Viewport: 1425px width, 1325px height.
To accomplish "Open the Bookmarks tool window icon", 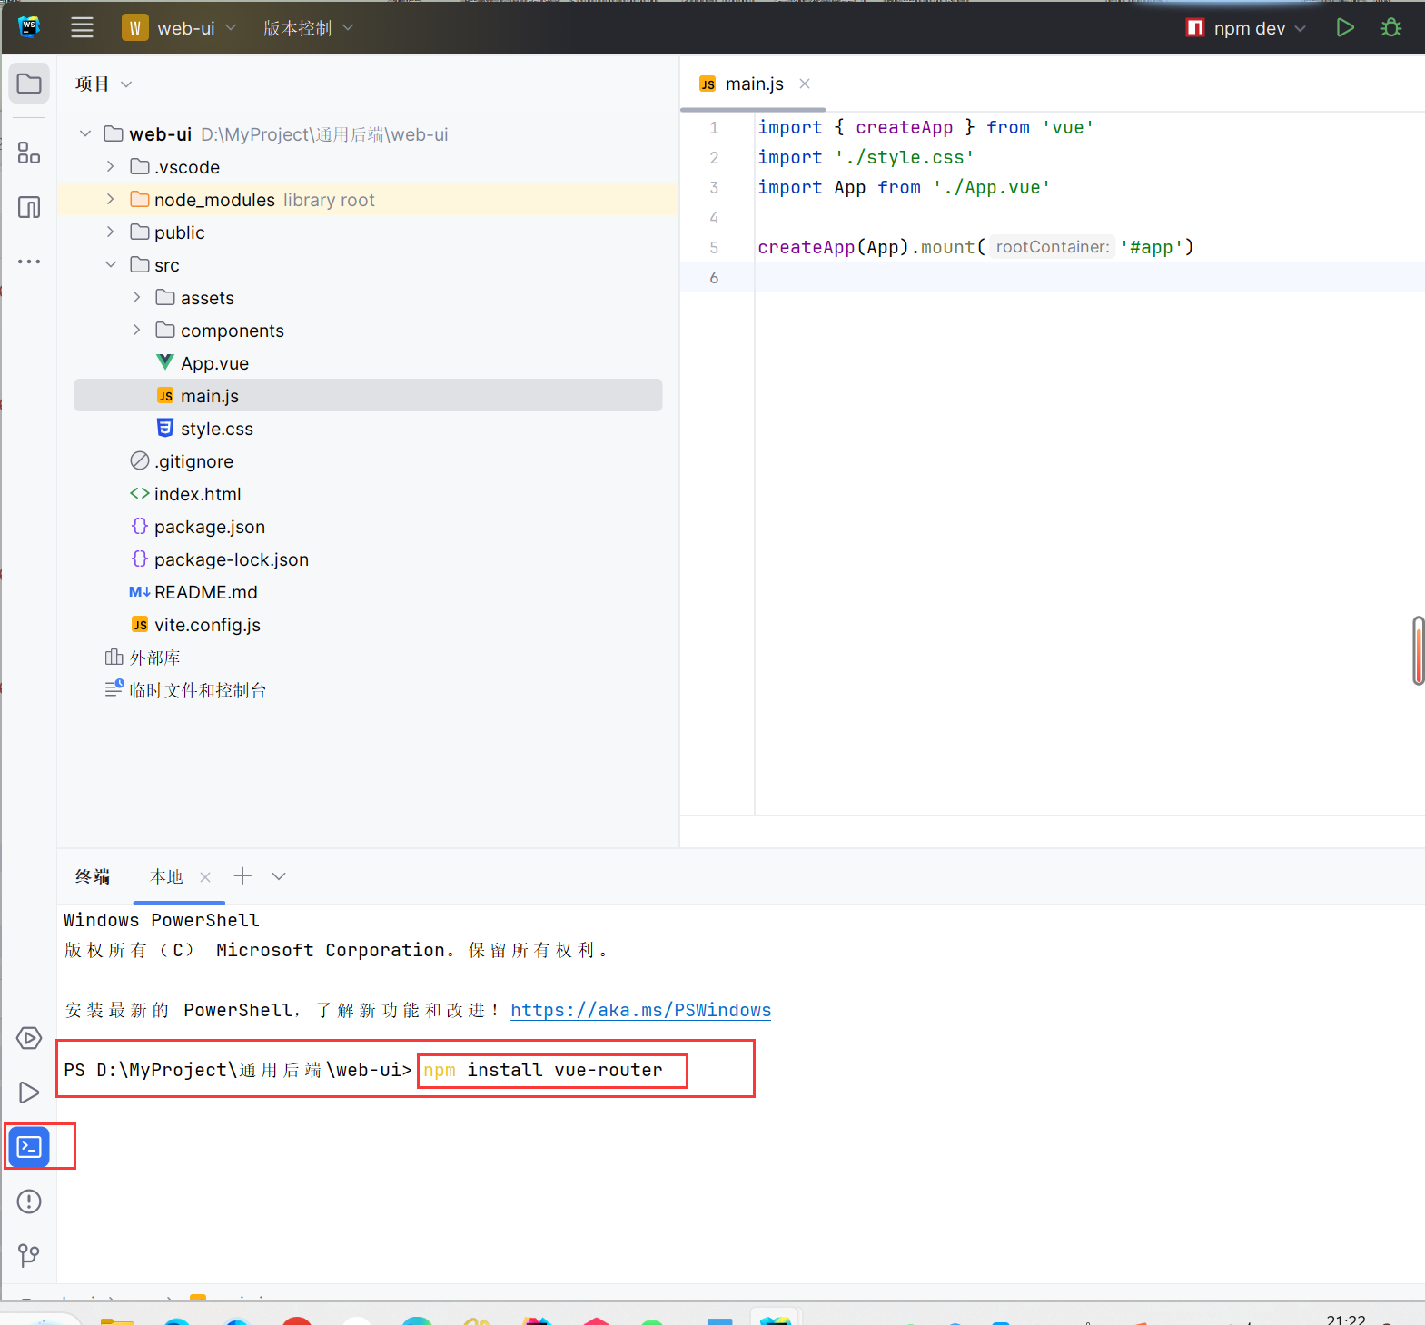I will (x=29, y=207).
